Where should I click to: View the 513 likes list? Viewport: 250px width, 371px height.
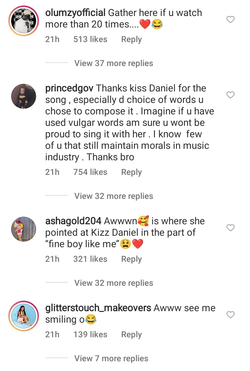tap(90, 40)
